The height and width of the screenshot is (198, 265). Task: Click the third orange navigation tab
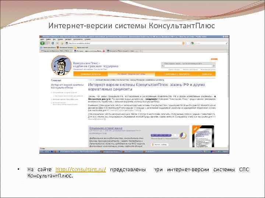[x=177, y=74]
